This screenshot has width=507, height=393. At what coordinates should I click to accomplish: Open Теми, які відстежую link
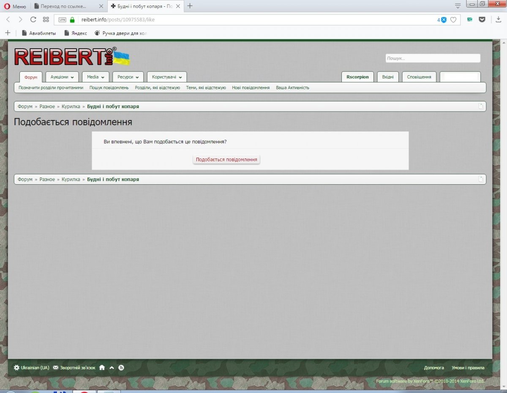click(x=206, y=87)
